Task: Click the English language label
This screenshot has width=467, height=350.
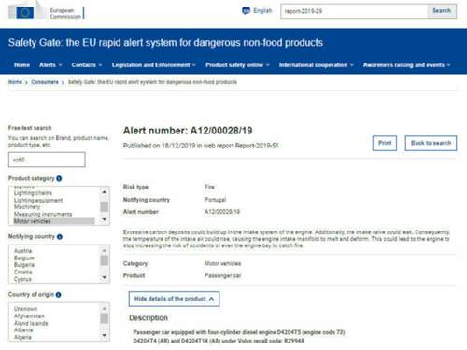Action: (x=262, y=11)
